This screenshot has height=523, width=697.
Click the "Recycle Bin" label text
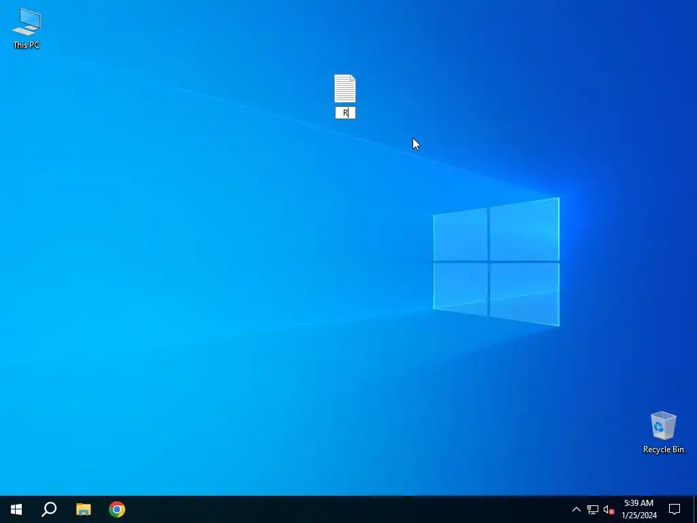click(663, 449)
